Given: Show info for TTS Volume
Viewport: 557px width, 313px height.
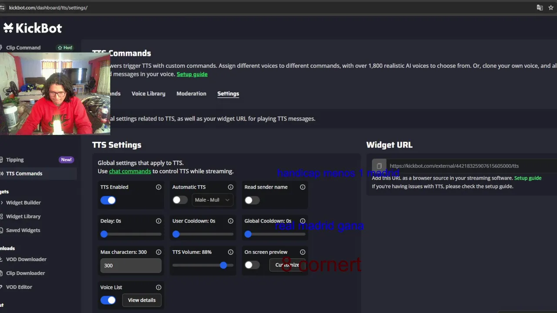Looking at the screenshot, I should pos(231,252).
